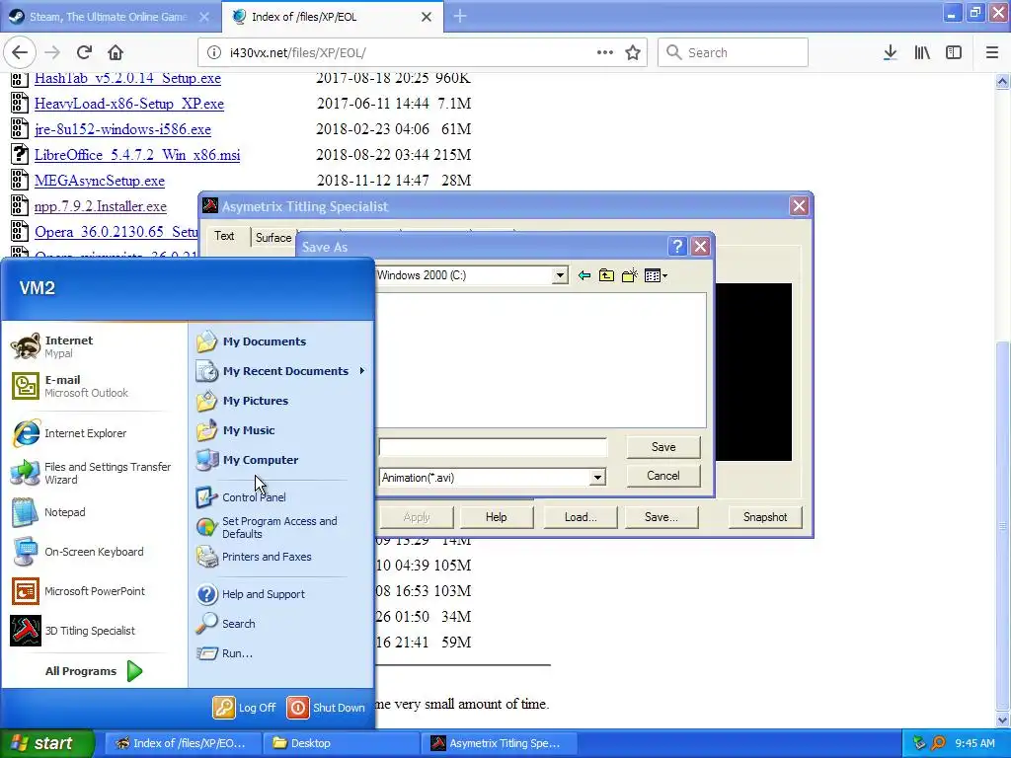Download LibreOffice_5.4.7.2_Win_x86.msi link
The image size is (1011, 758).
pyautogui.click(x=137, y=155)
